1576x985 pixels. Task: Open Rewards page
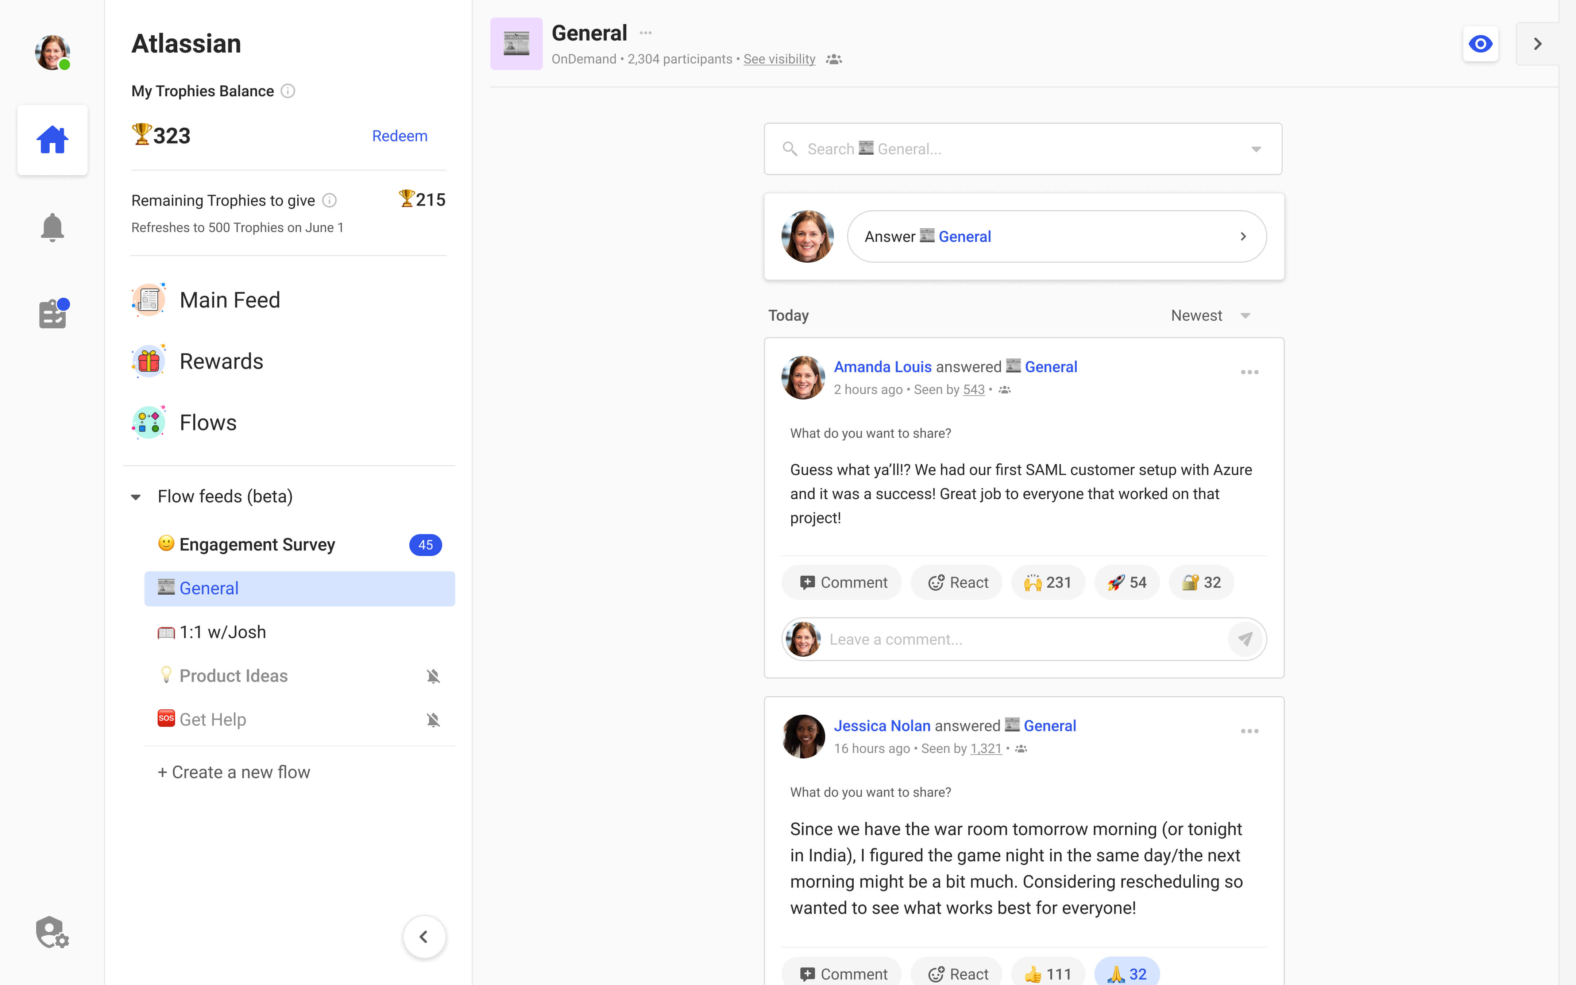tap(197, 361)
